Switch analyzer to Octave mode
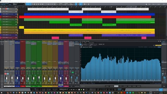 tap(107, 86)
